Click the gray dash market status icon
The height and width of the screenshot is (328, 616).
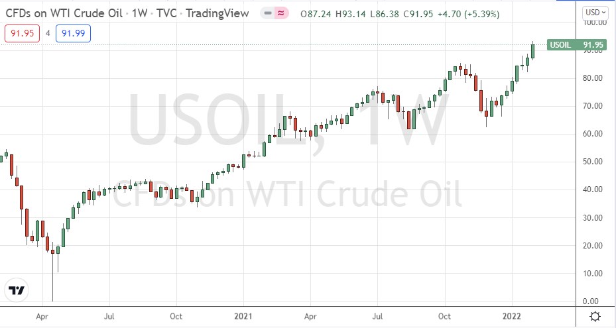(269, 13)
